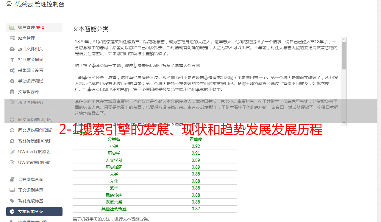Click the pie chart icon for 文本智能分类
Image resolution: width=381 pixels, height=222 pixels.
tap(12, 212)
